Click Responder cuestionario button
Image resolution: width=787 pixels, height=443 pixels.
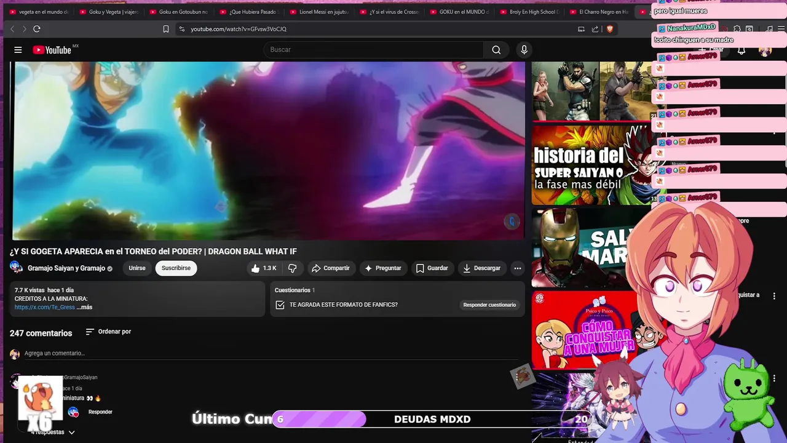489,305
